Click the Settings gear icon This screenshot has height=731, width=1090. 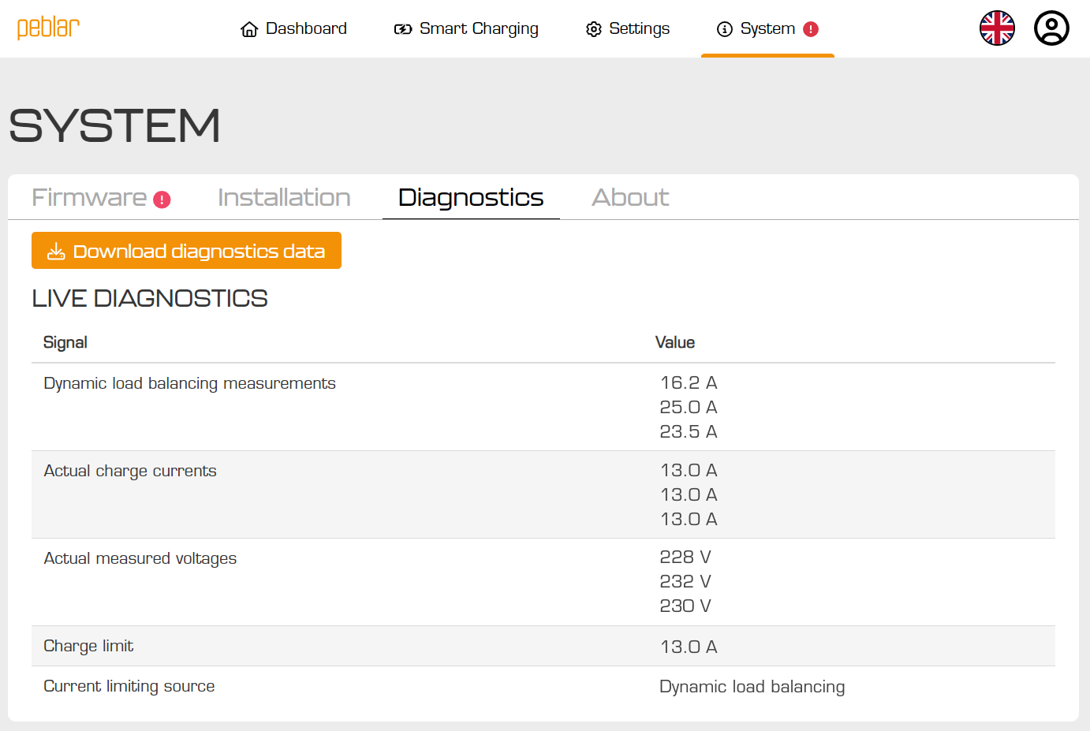click(594, 29)
